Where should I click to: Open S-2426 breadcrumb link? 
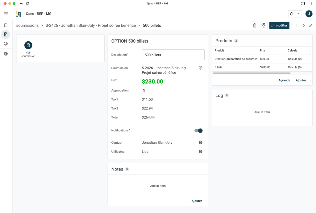pos(90,26)
